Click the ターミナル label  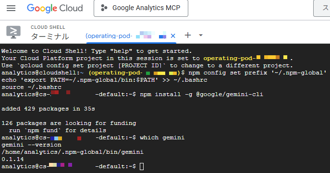(x=50, y=37)
